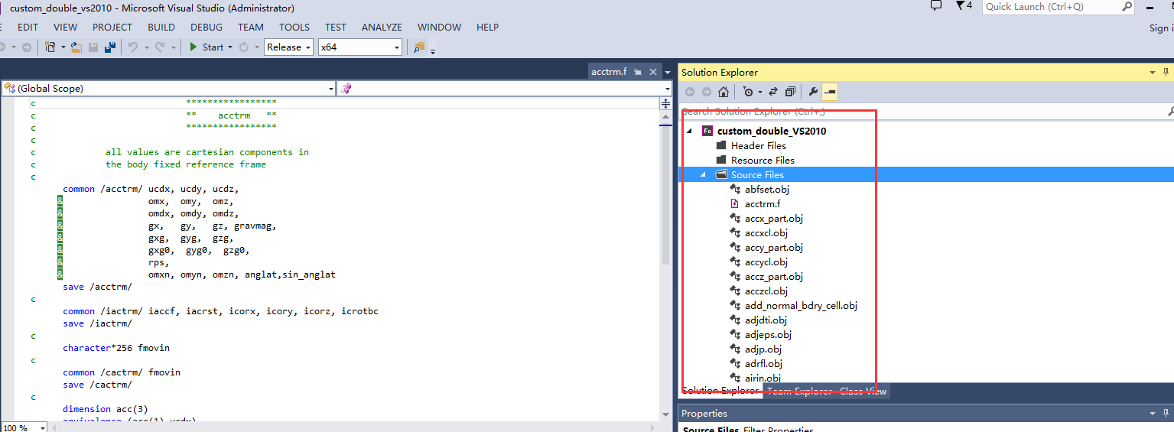Select add_normal_bdry_cell.obj file
Image resolution: width=1174 pixels, height=432 pixels.
pyautogui.click(x=800, y=305)
